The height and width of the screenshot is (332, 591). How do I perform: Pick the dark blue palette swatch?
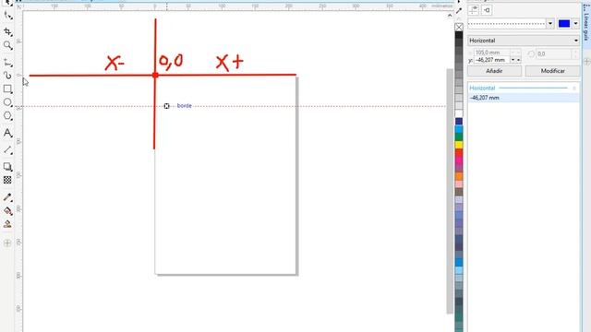click(459, 121)
